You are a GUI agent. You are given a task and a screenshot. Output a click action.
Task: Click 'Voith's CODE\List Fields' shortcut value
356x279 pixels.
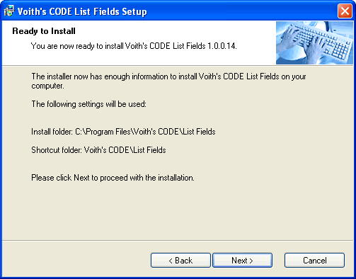click(x=125, y=150)
